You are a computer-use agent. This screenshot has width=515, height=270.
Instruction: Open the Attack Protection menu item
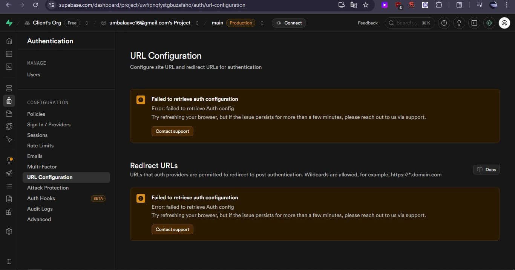48,188
